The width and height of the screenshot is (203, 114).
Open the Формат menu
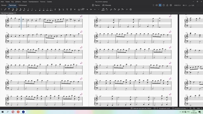click(25, 2)
